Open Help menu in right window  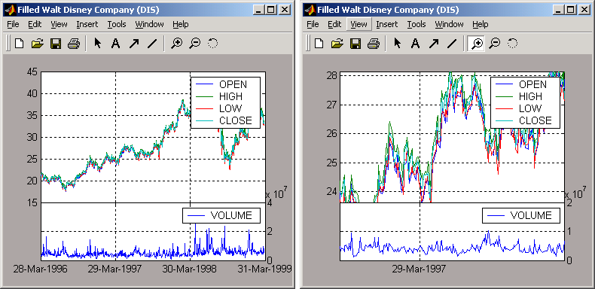click(x=481, y=24)
